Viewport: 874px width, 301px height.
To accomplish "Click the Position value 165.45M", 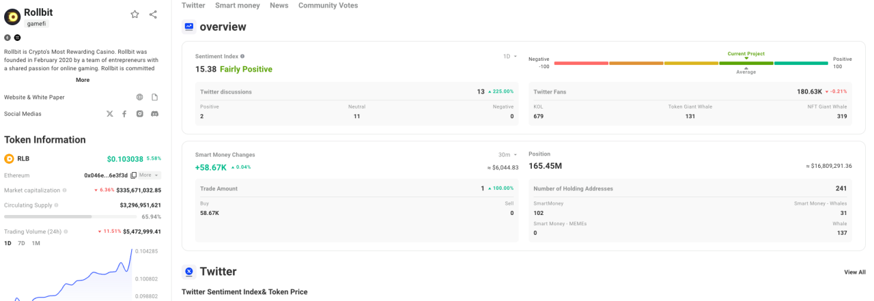I will (546, 166).
